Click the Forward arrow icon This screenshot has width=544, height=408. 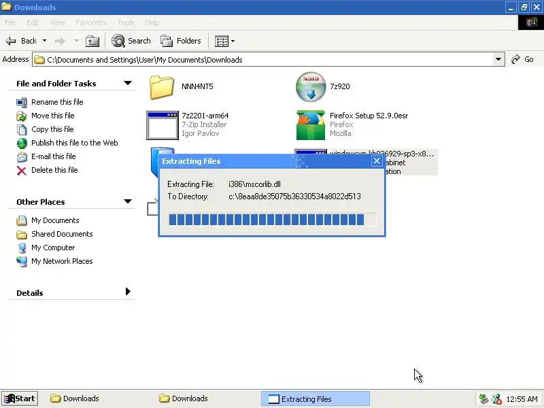(x=60, y=41)
